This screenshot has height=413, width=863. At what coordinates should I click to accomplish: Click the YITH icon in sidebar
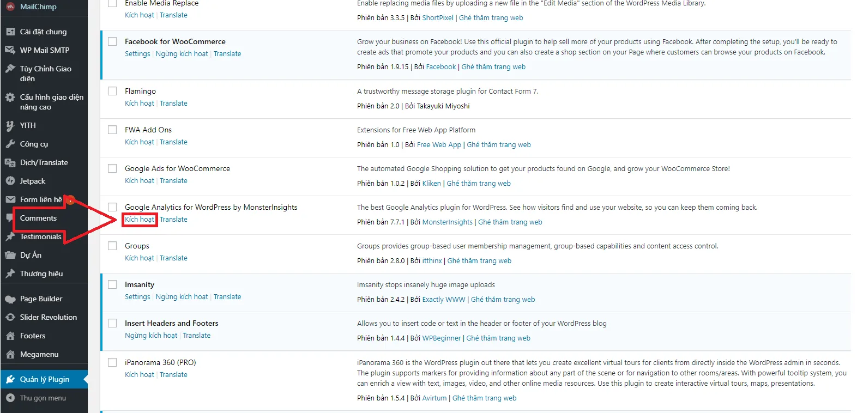click(x=10, y=125)
